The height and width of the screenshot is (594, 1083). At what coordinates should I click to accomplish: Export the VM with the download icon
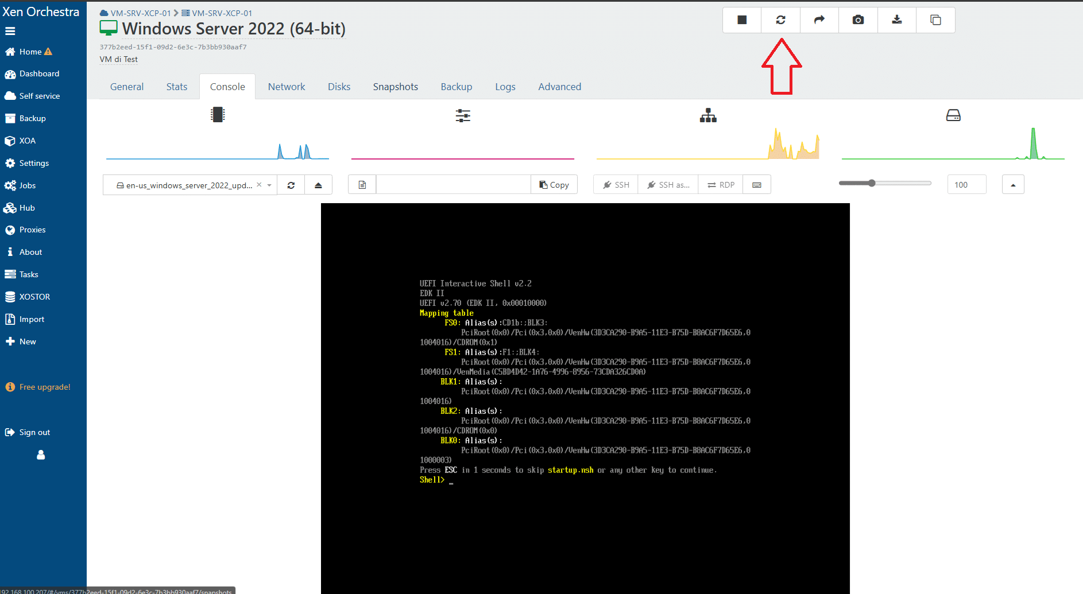tap(897, 20)
